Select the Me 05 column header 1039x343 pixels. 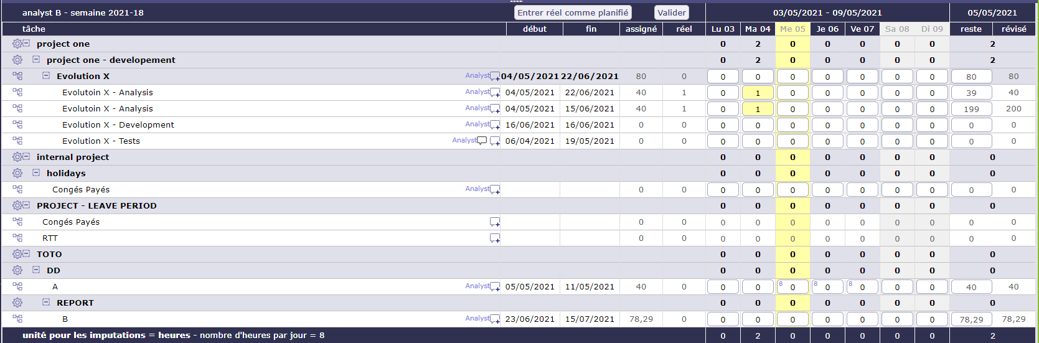click(792, 29)
